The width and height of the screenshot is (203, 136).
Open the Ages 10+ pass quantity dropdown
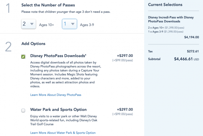[29, 24]
